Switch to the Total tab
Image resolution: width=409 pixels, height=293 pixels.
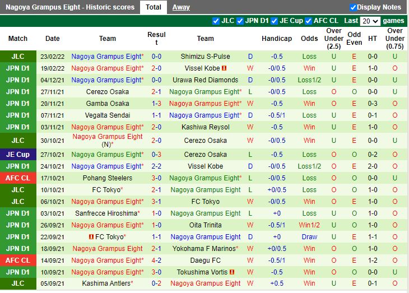coord(154,7)
